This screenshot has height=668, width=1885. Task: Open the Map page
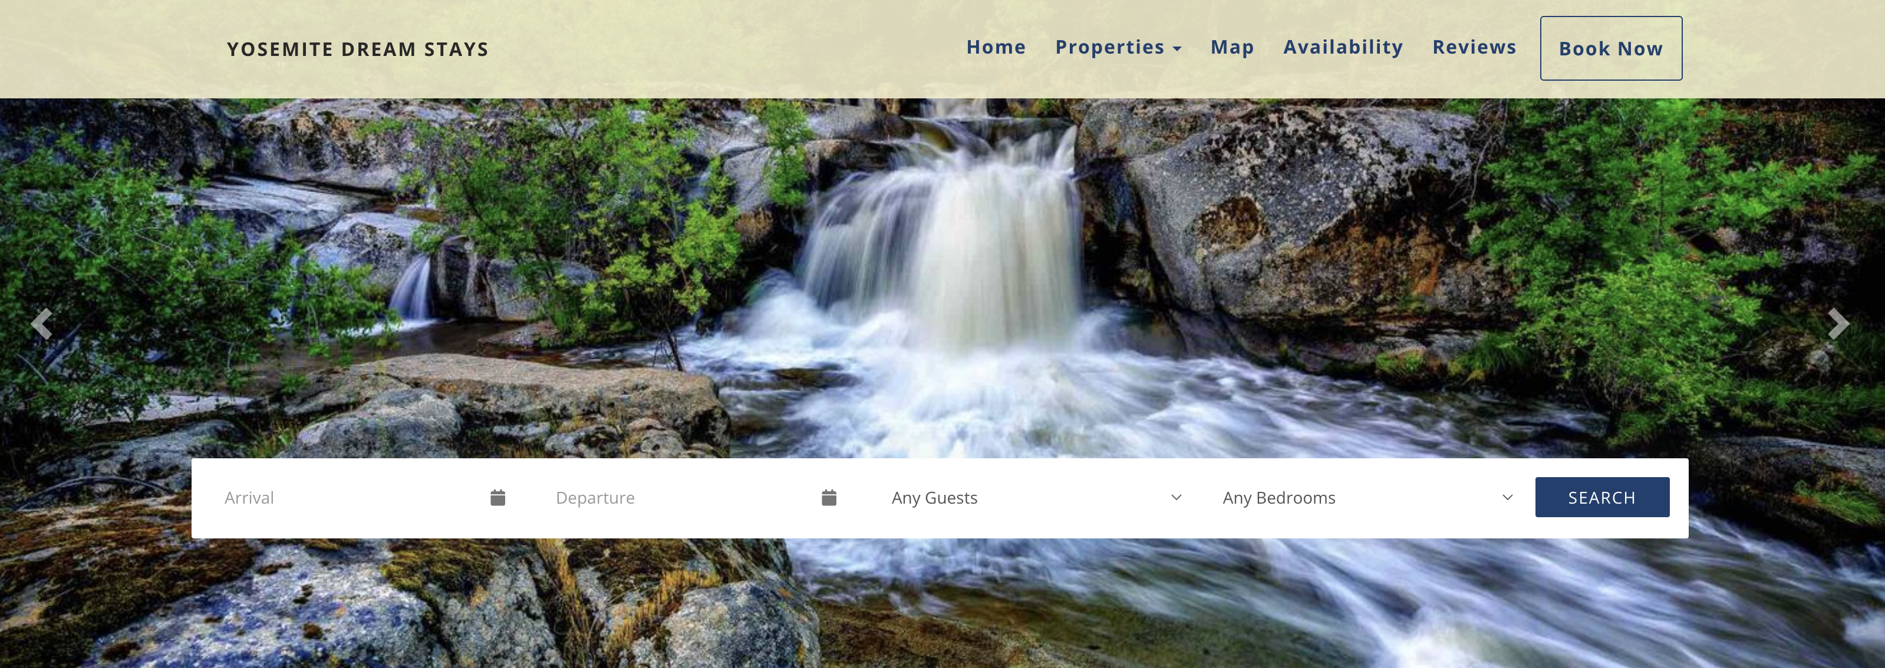coord(1232,48)
